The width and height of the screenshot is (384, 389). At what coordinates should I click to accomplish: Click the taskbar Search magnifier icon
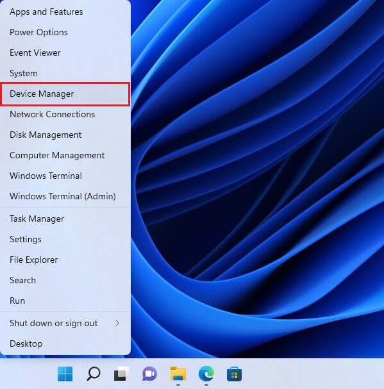point(94,374)
